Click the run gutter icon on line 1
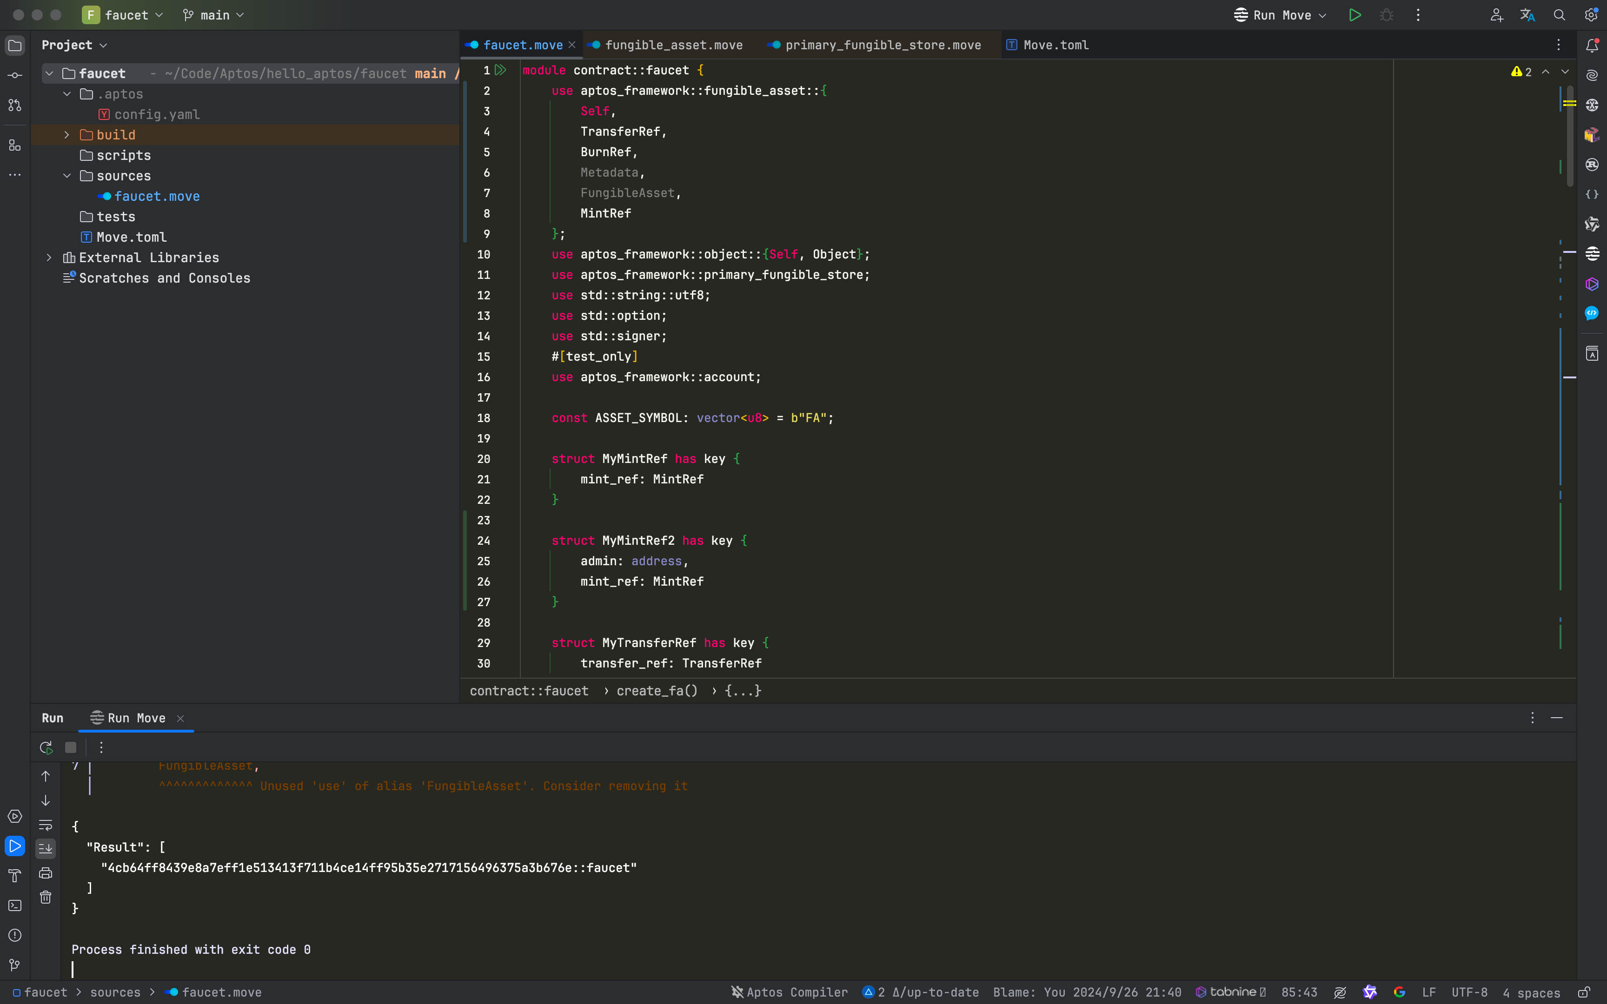The width and height of the screenshot is (1607, 1004). [501, 70]
